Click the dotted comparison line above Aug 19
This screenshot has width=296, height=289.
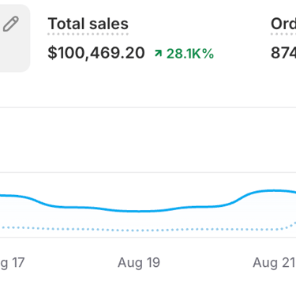coord(139,231)
